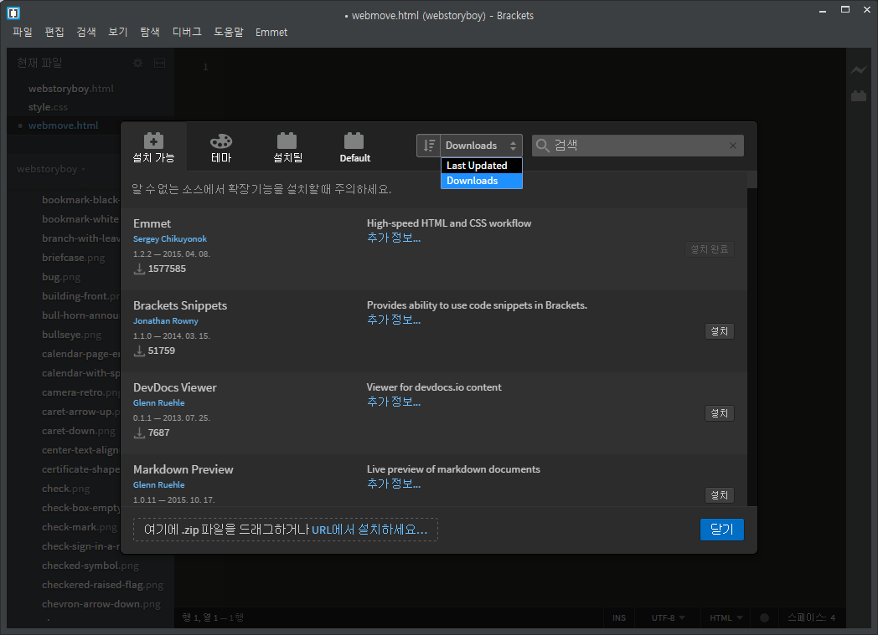Select caret-down.png in file tree
878x635 pixels.
click(79, 431)
